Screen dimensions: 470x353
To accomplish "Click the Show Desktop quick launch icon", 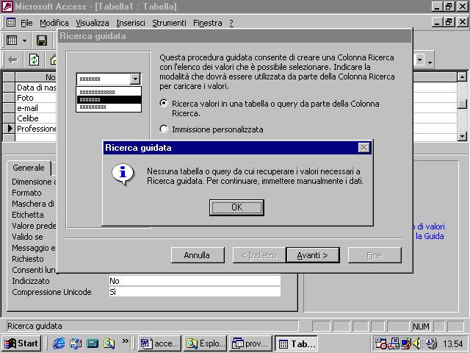I will click(76, 343).
